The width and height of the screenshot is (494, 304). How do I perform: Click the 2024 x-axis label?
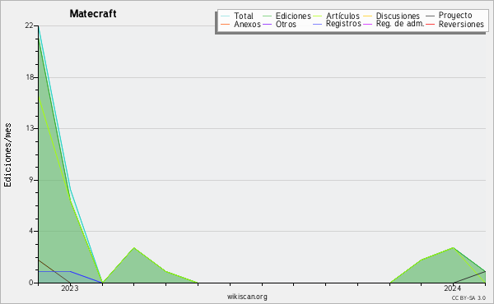click(x=452, y=288)
